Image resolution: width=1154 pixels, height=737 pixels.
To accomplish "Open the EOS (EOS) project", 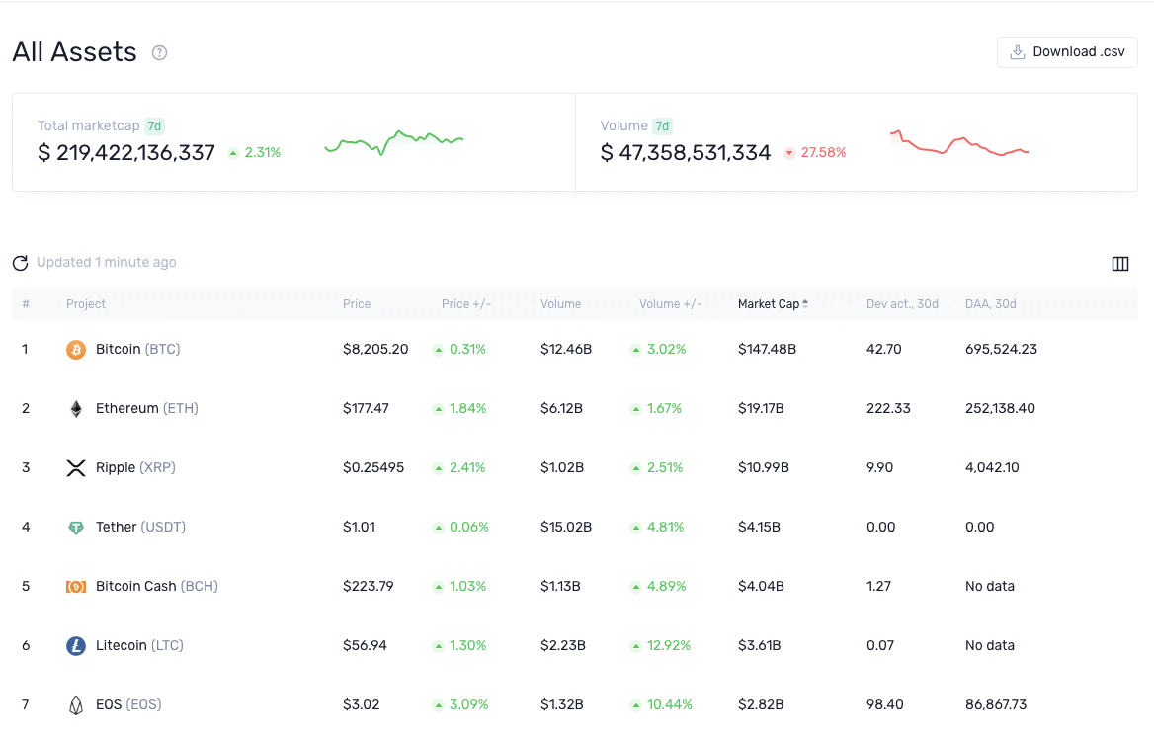I will (x=128, y=704).
